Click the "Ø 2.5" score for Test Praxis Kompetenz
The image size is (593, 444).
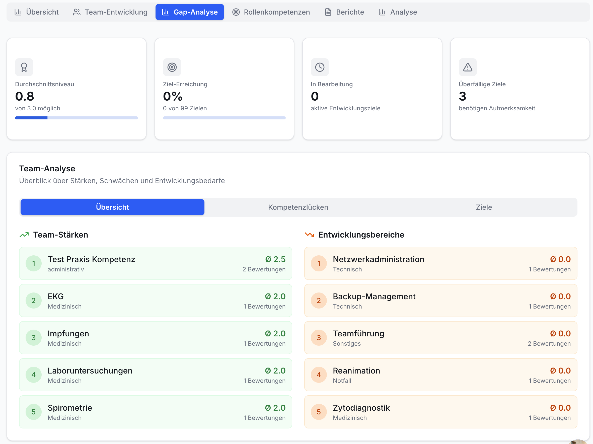tap(275, 259)
